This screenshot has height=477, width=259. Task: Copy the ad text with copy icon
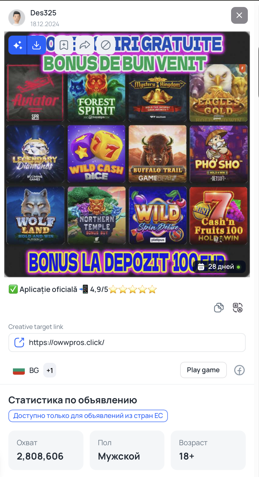coord(219,308)
